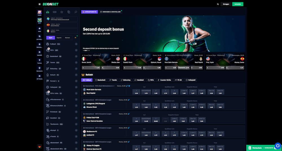Open the Ereignis Ersteller tab
The height and width of the screenshot is (151, 282).
point(111,12)
